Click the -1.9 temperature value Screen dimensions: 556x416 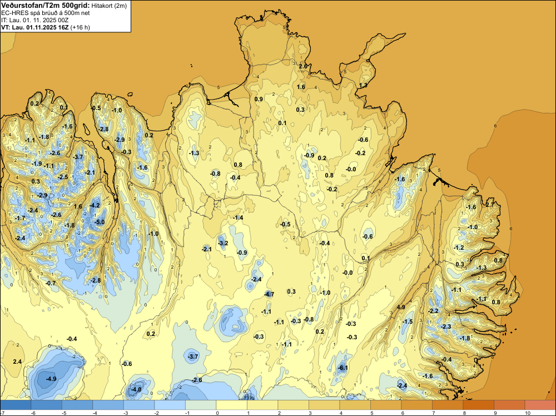(x=37, y=164)
